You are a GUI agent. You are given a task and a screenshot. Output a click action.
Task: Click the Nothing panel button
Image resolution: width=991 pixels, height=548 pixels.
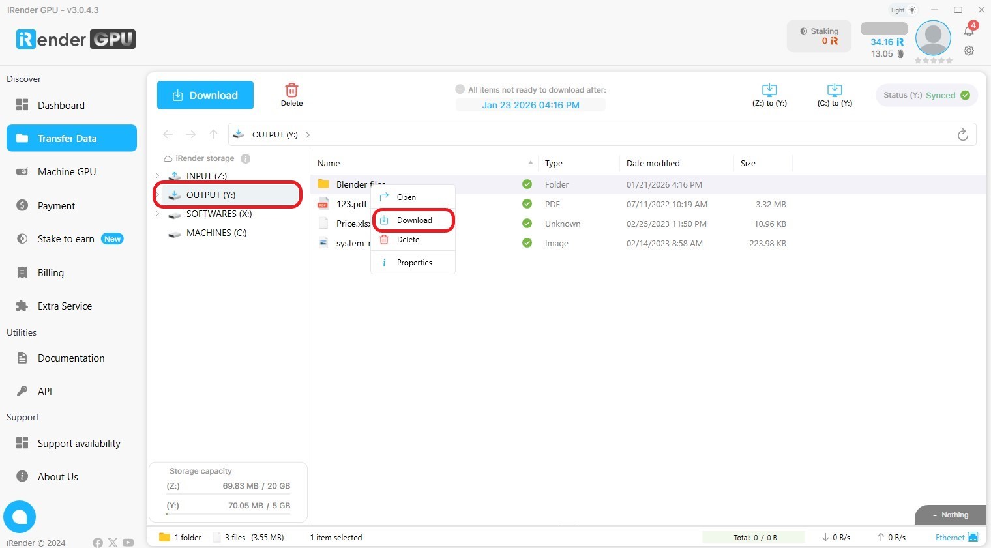point(951,515)
